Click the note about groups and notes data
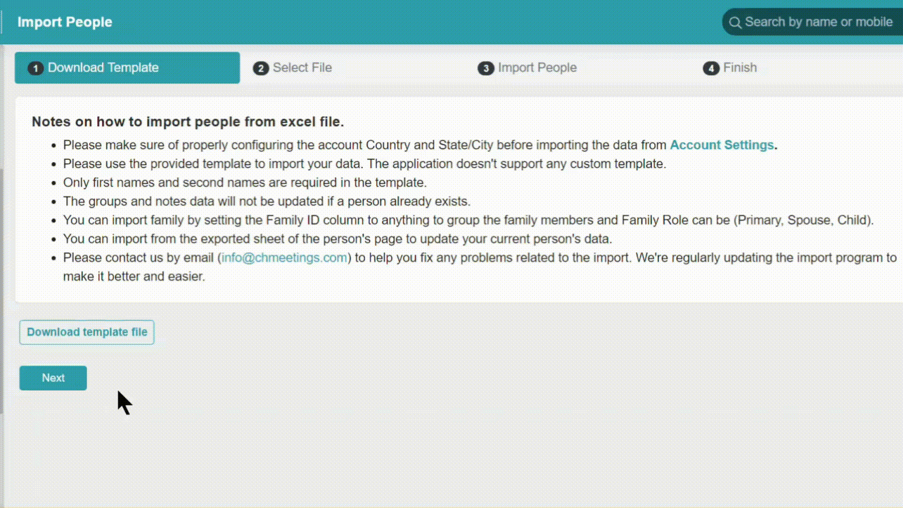Viewport: 903px width, 508px height. click(267, 201)
